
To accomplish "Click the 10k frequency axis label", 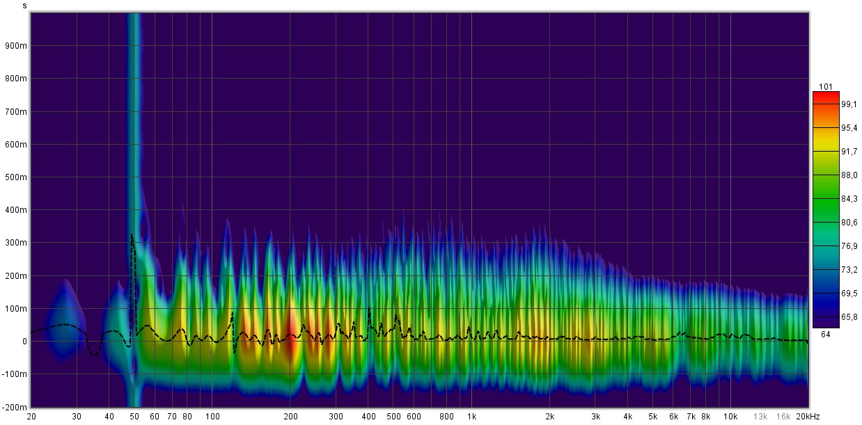I will (730, 417).
